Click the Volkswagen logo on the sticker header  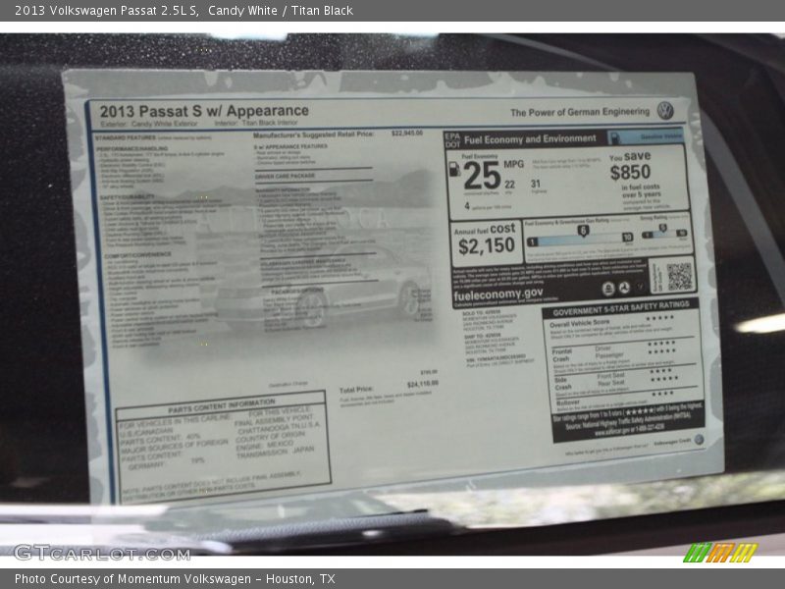tap(665, 111)
